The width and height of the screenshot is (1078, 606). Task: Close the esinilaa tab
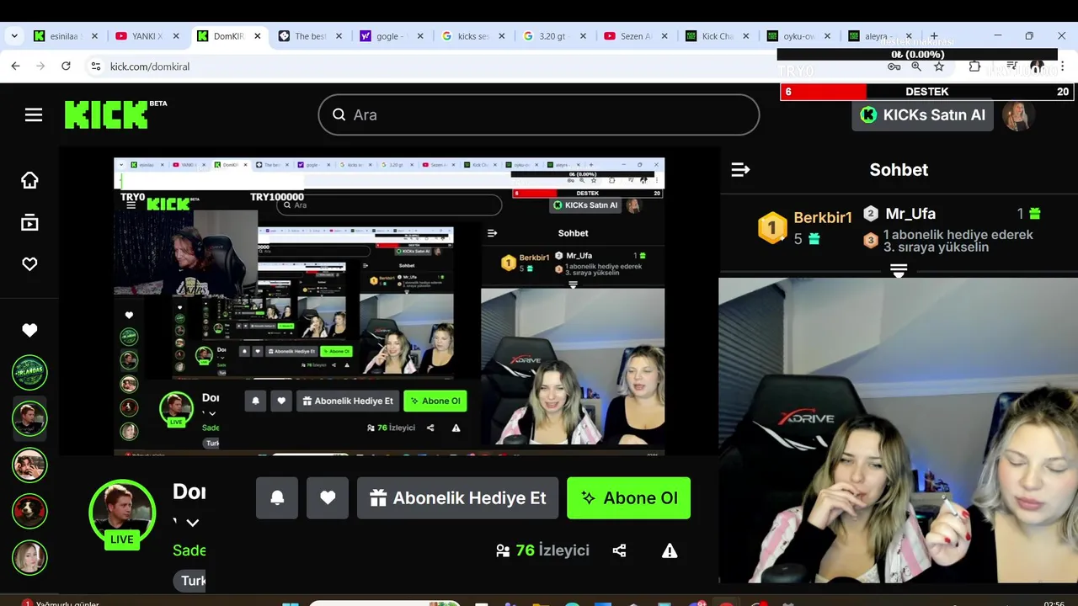[x=94, y=36]
